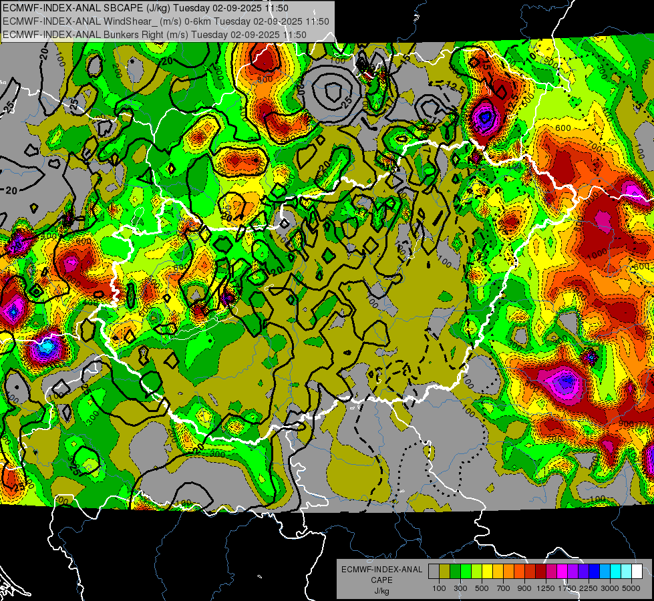Select the pink-magenta legend swatch
Viewport: 654px width, 601px height.
point(551,572)
